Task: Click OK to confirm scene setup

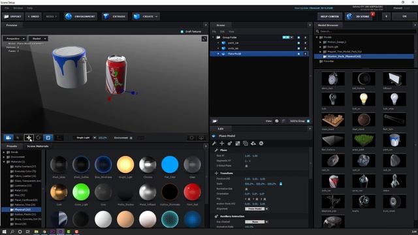Action: click(404, 16)
